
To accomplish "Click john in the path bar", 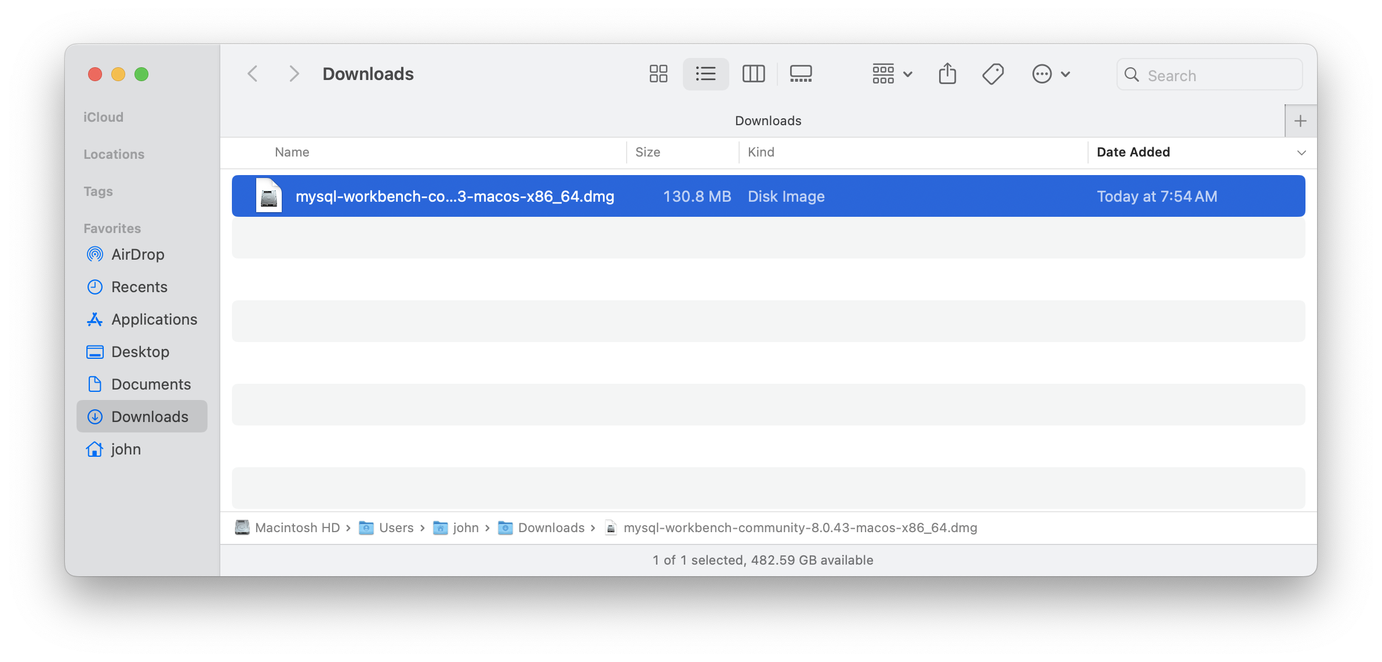I will [x=465, y=528].
